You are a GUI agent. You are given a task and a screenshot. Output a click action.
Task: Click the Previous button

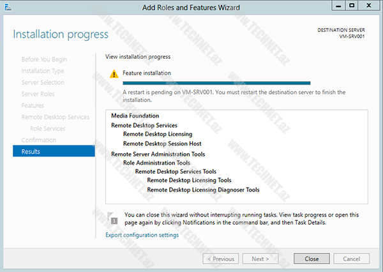(221, 259)
